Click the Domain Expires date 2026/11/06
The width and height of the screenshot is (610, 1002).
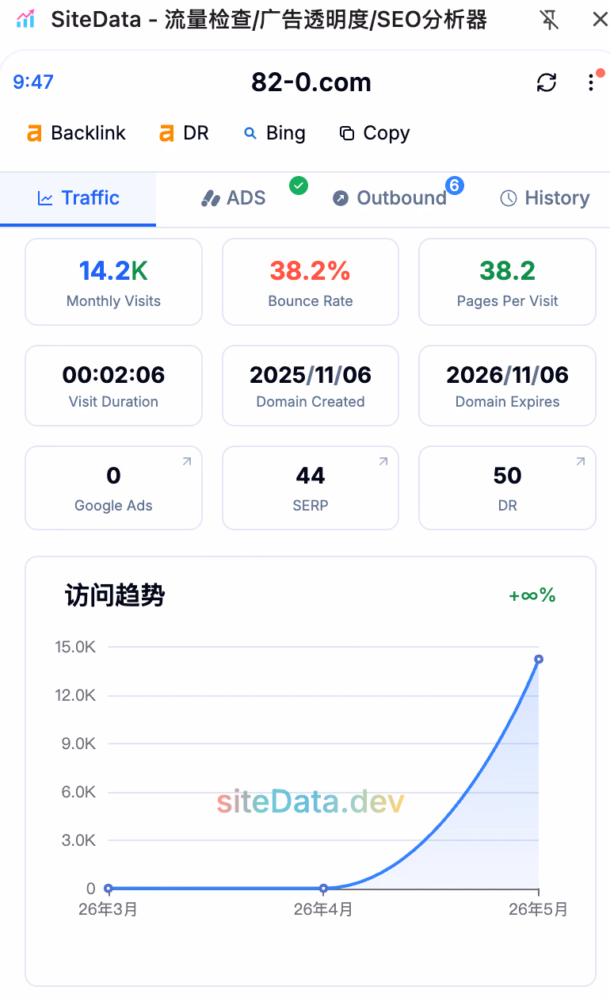click(507, 375)
